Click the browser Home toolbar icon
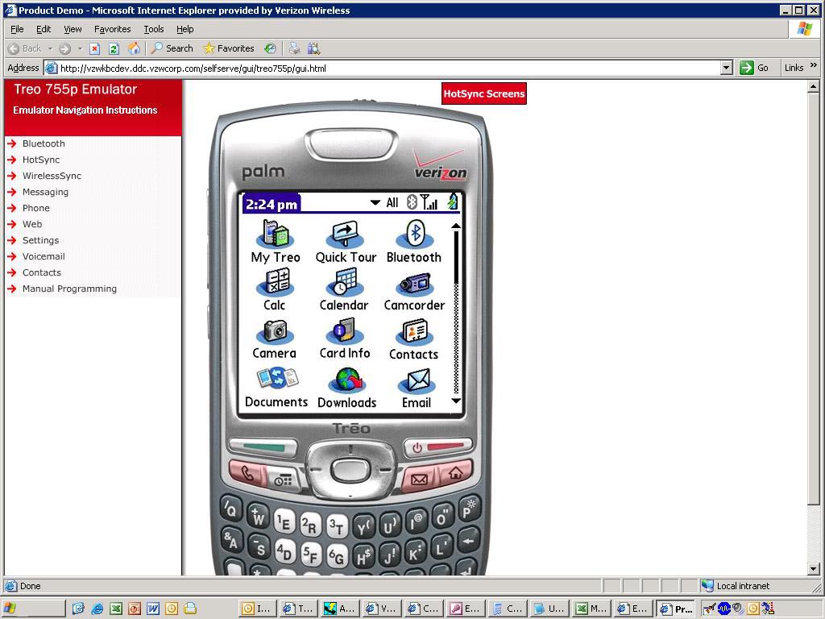Viewport: 825px width, 619px height. (135, 49)
